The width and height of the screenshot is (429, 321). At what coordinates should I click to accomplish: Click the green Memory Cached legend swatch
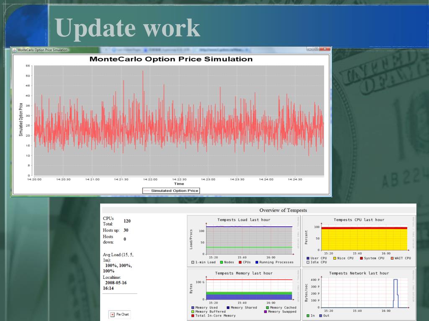coord(268,308)
